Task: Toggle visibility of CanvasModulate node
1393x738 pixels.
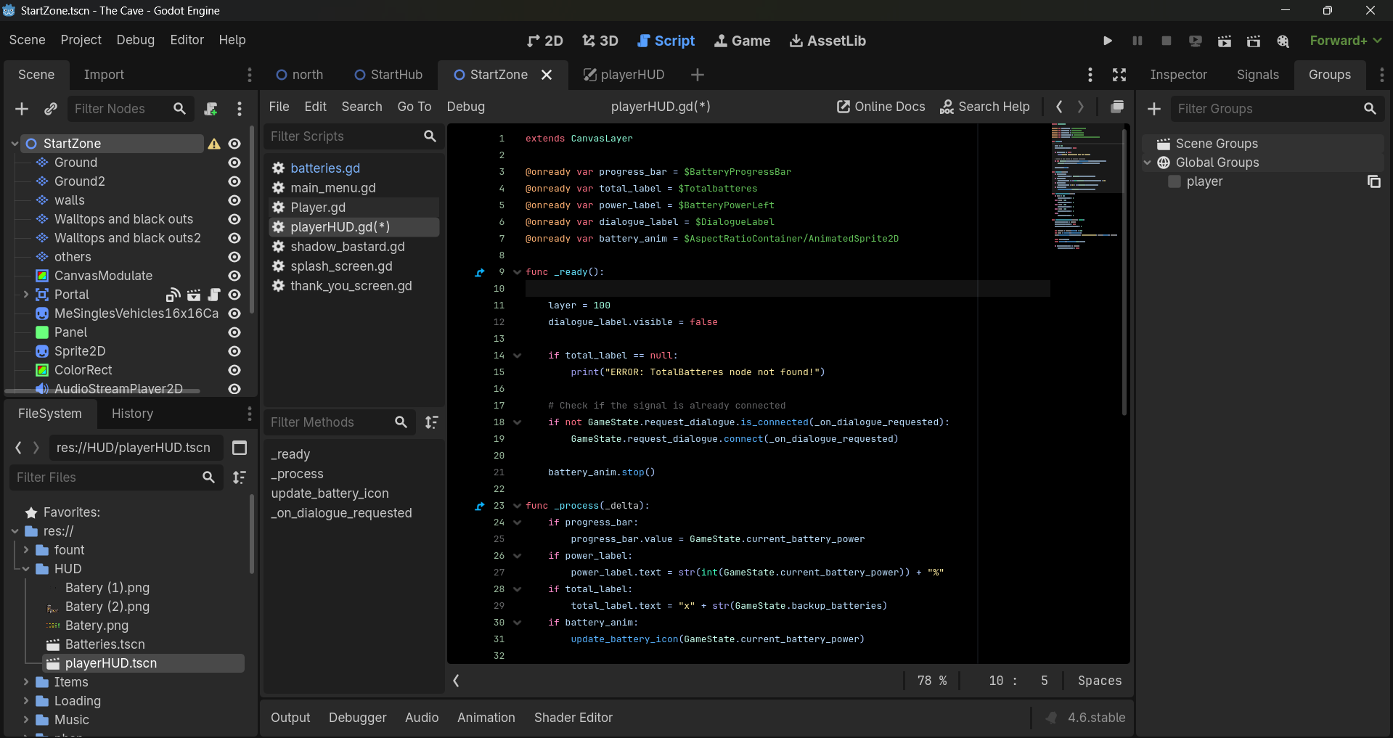Action: (234, 276)
